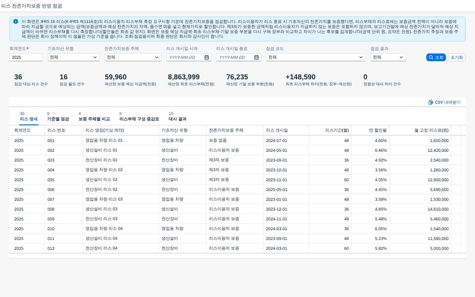Switch to the 기준별 점검 tab
This screenshot has width=475, height=297.
coord(58,117)
